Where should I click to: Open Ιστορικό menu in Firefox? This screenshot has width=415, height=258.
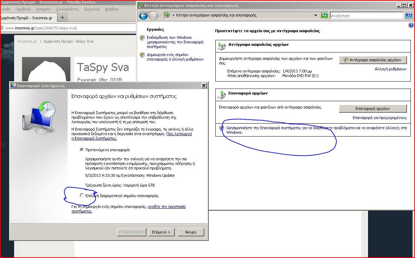point(43,9)
